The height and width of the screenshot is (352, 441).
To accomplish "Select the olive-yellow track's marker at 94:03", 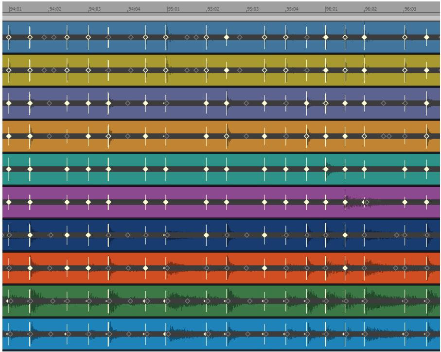I will click(x=88, y=70).
